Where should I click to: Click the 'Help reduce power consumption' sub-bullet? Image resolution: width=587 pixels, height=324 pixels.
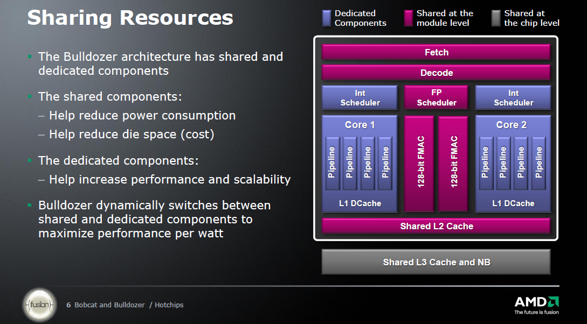[142, 116]
